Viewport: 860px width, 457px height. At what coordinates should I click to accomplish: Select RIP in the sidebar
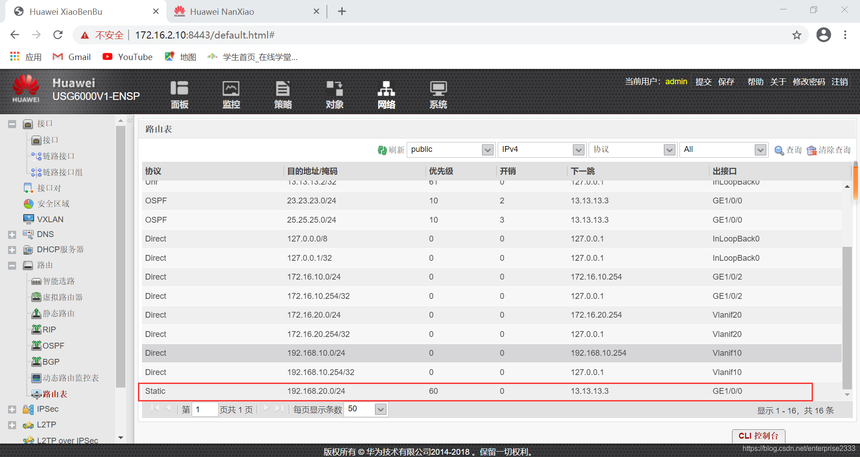pos(49,330)
